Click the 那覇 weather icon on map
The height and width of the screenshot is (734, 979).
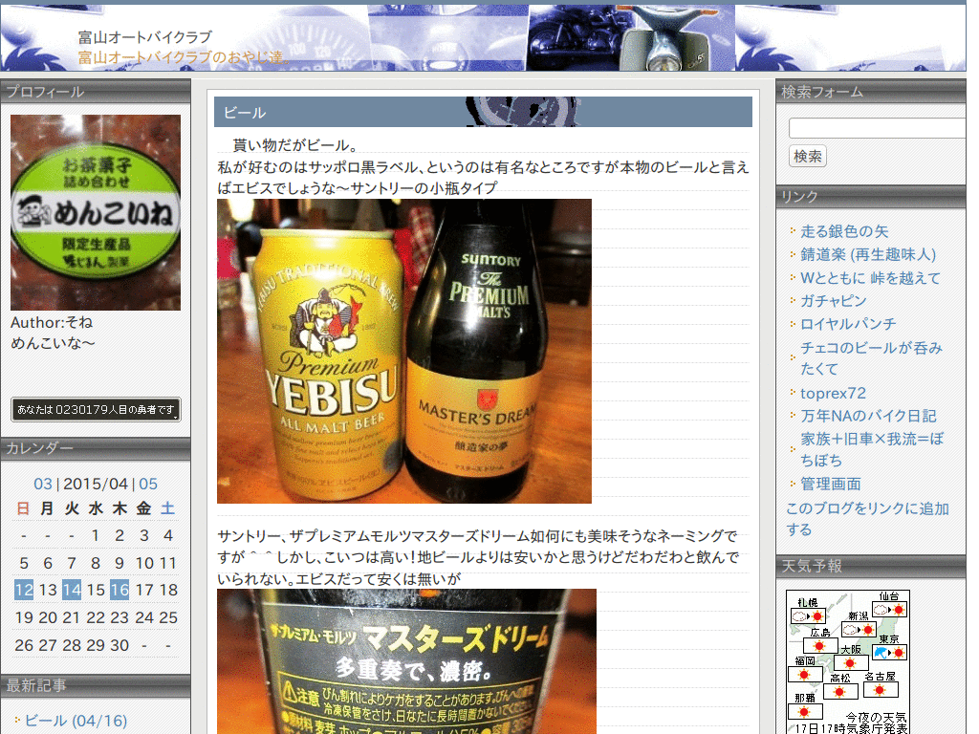[804, 711]
